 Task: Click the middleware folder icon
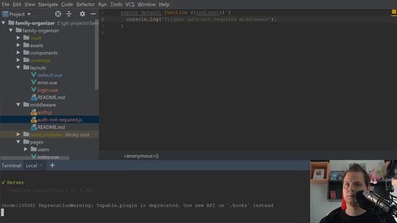[26, 105]
